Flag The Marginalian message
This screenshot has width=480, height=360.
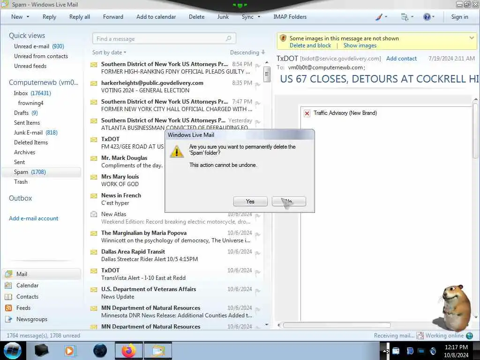(258, 234)
